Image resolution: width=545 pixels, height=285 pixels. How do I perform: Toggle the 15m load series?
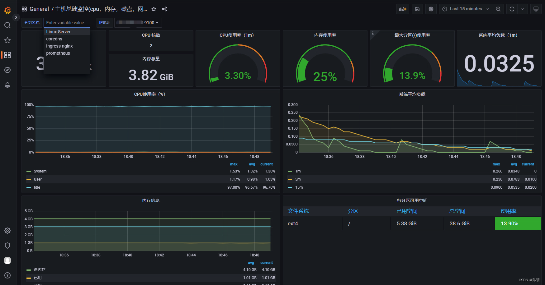[299, 187]
